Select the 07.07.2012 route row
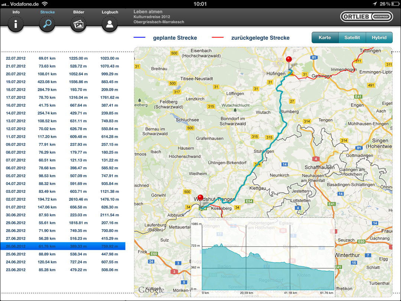 63,160
